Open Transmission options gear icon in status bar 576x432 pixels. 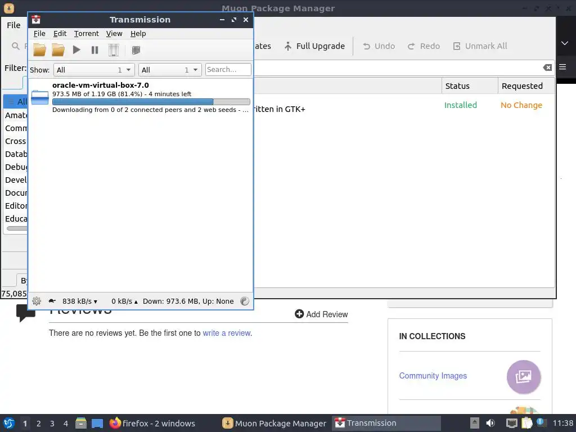coord(37,301)
